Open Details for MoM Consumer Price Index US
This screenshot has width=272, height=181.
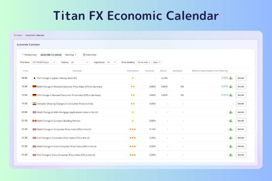[x=241, y=129]
